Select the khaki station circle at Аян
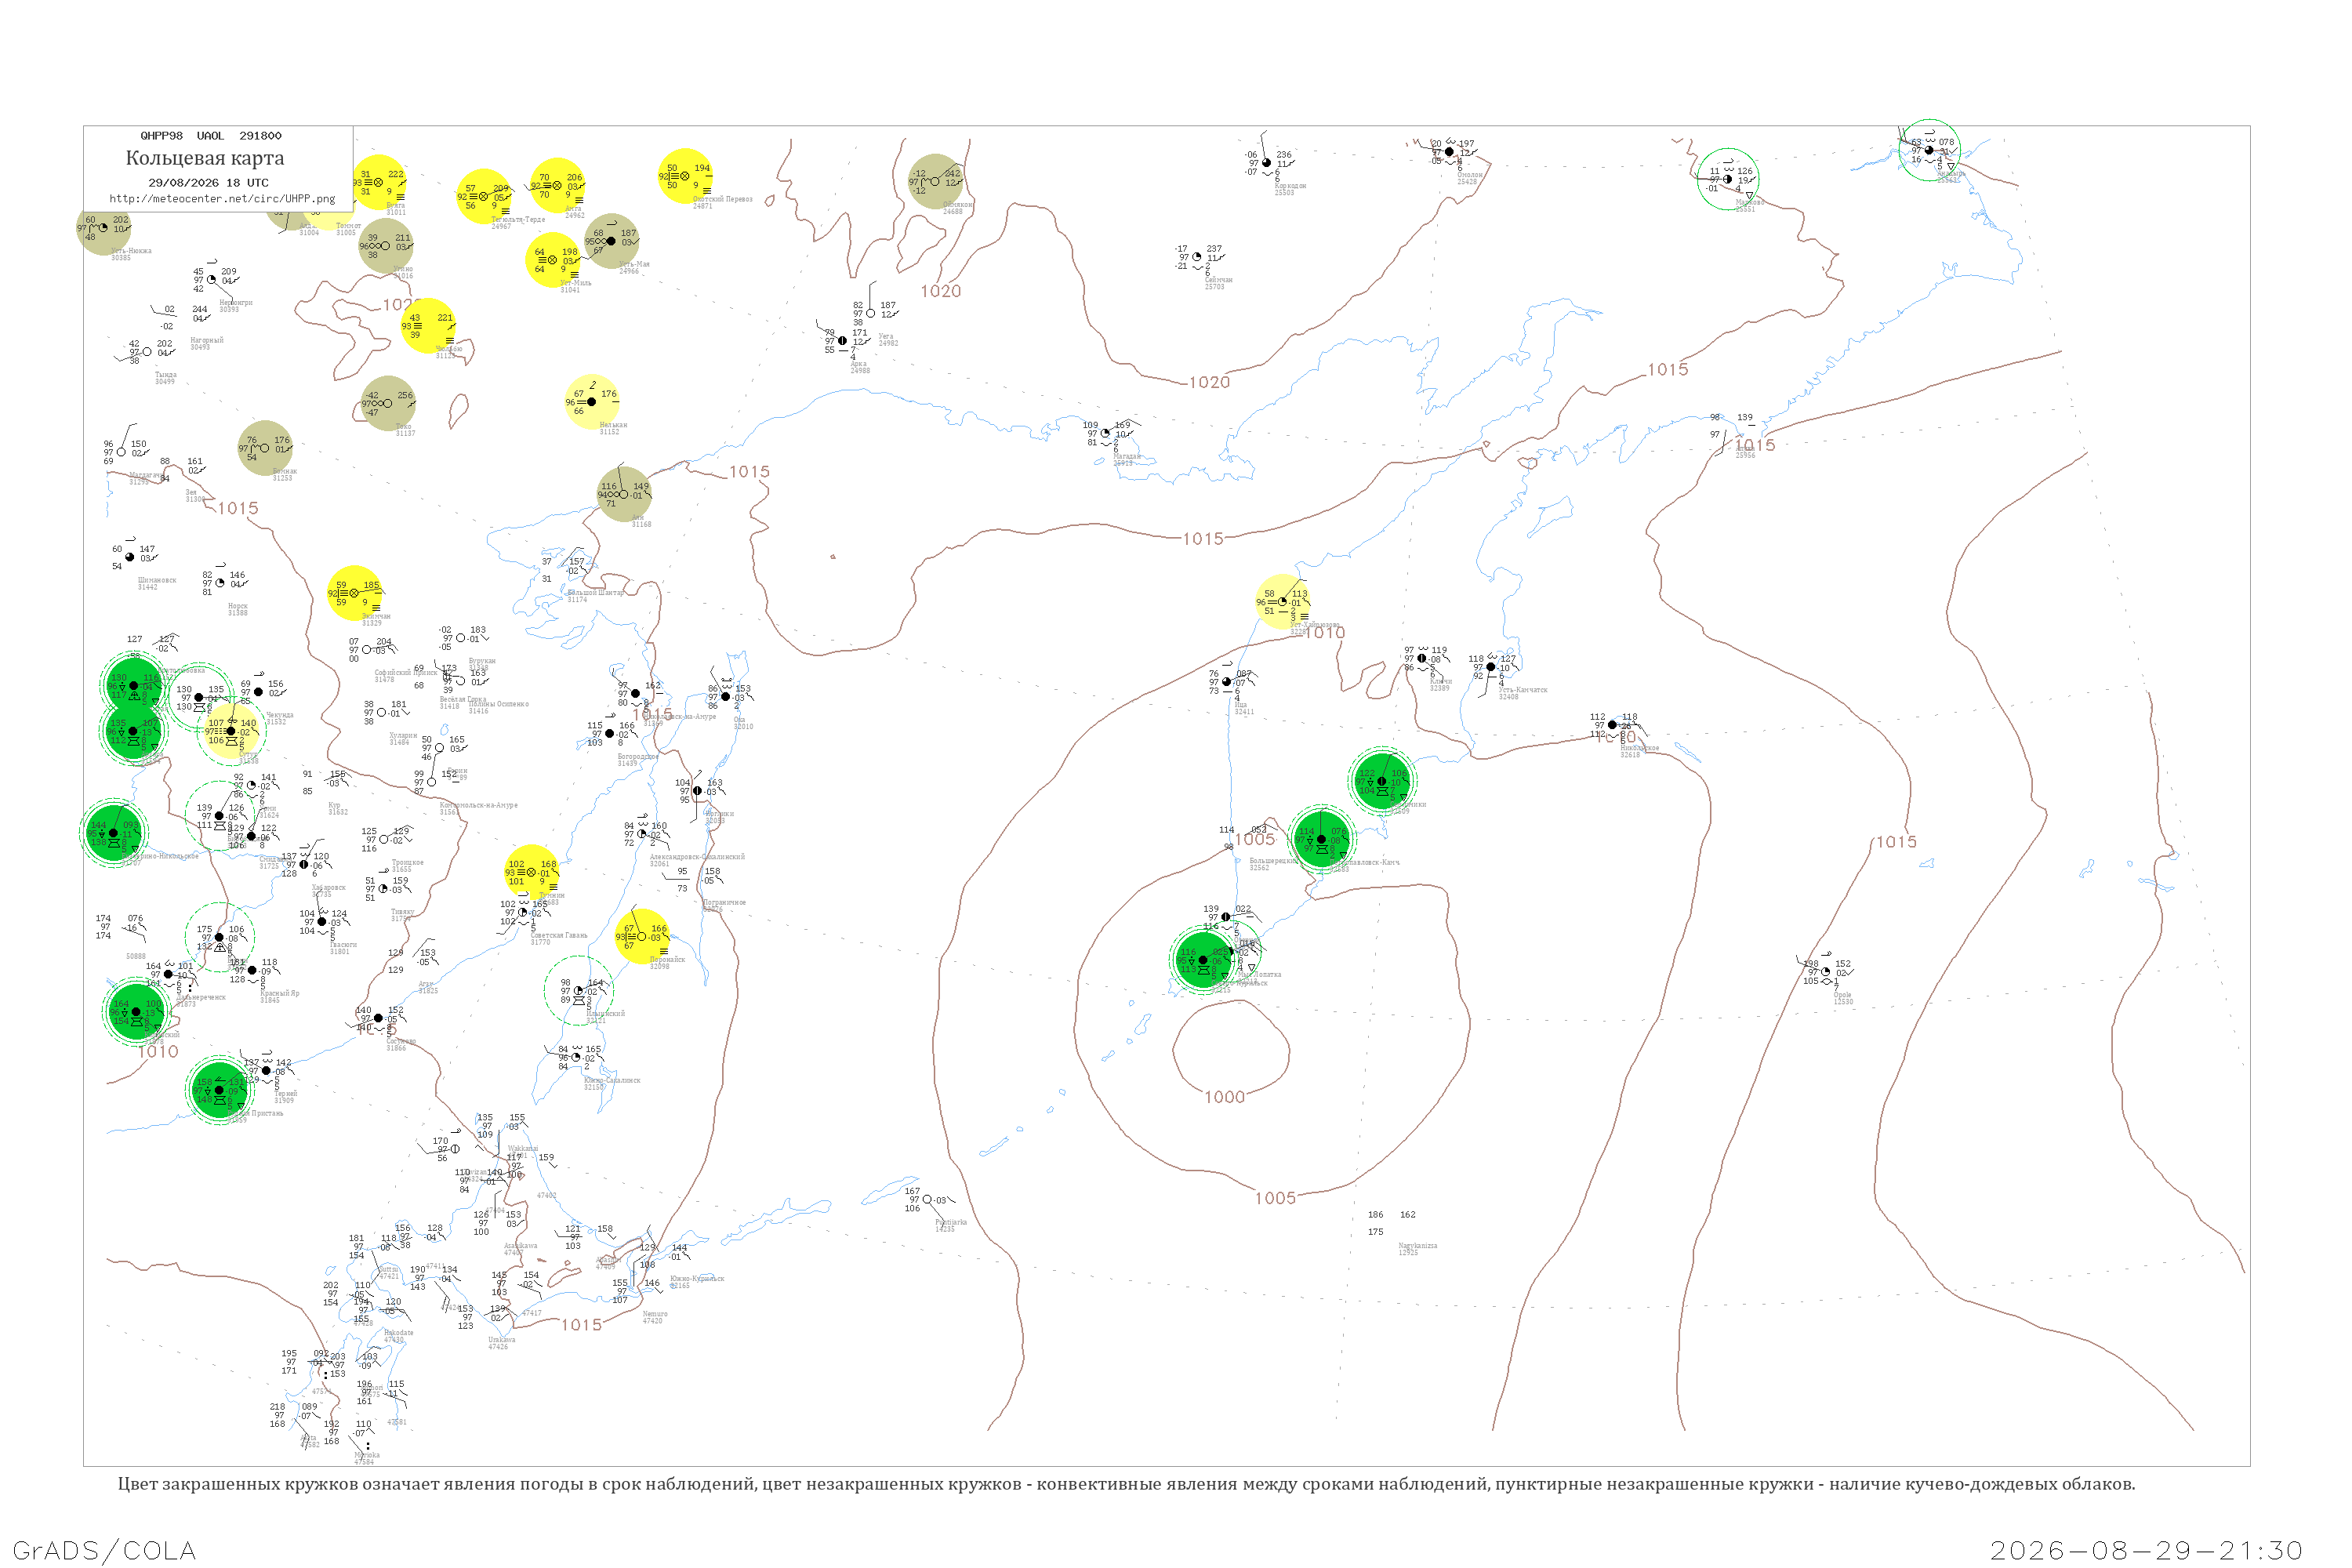The height and width of the screenshot is (1568, 2352). [x=623, y=494]
